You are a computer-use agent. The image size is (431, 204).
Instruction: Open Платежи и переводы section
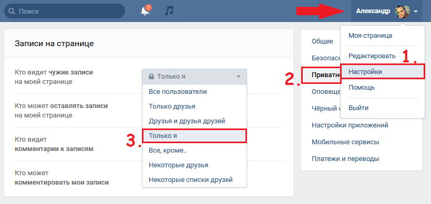(345, 159)
